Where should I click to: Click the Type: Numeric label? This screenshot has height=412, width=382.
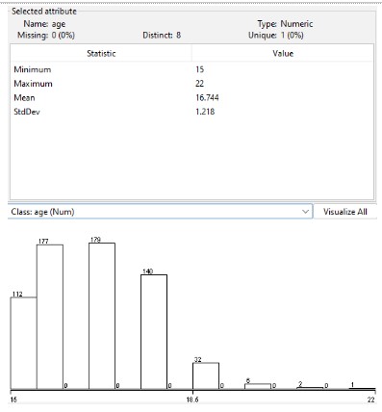(285, 24)
